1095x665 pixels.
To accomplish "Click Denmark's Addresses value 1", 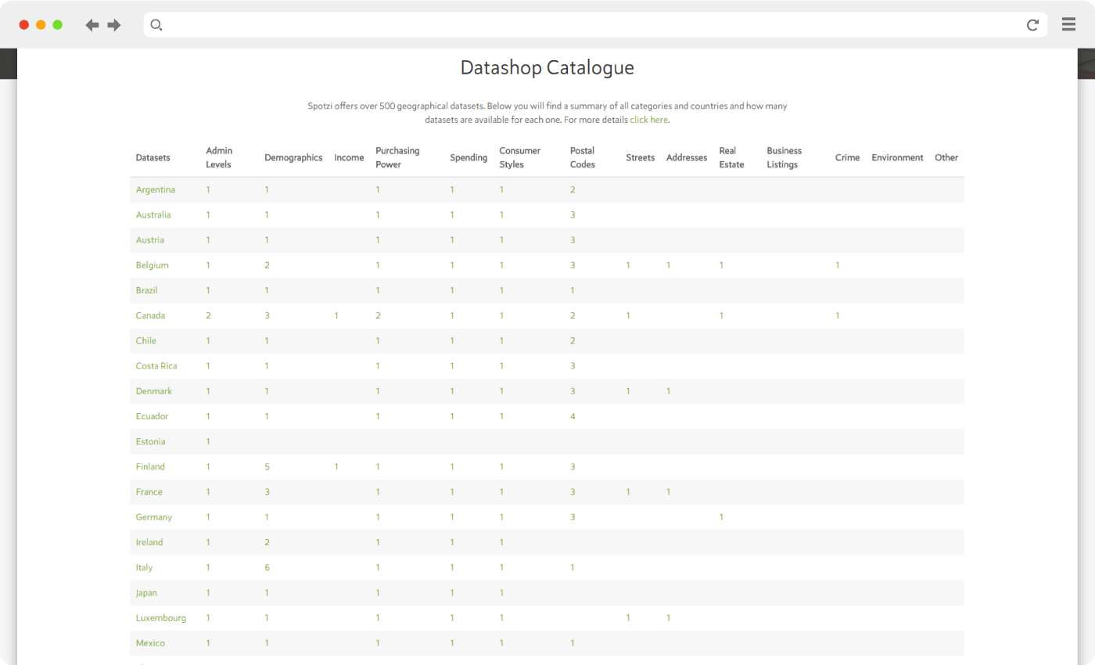I will pos(668,391).
